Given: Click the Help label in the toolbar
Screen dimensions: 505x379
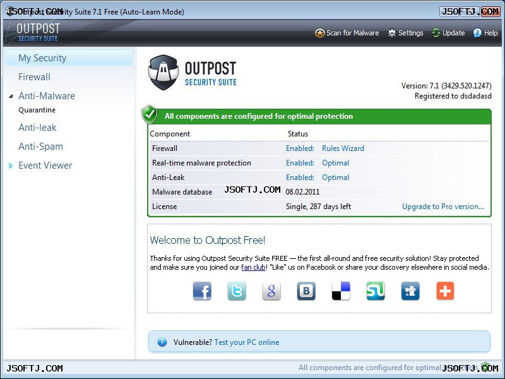Looking at the screenshot, I should click(491, 33).
